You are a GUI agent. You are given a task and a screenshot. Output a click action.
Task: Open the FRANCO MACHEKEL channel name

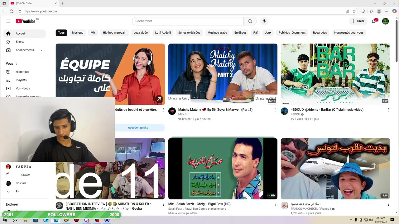[310, 209]
